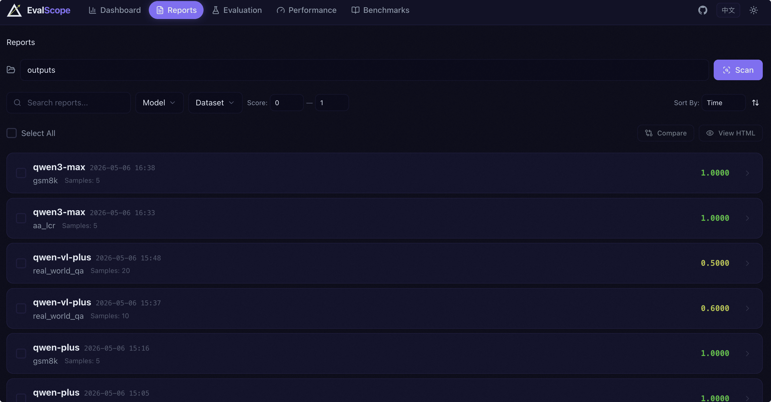Tick the qwen-plus 15:16 report checkbox

[21, 353]
